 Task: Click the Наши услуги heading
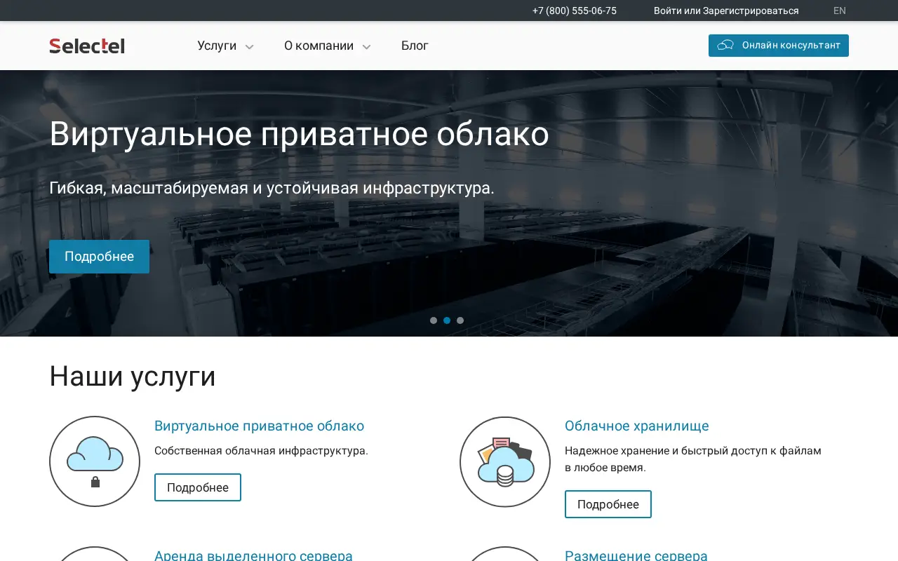pos(133,377)
